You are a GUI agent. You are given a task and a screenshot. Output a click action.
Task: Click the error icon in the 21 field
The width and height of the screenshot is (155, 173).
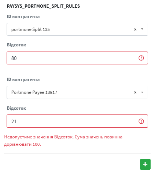(141, 121)
